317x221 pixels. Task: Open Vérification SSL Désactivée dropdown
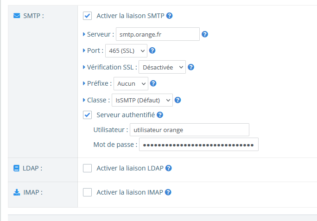[x=162, y=67]
